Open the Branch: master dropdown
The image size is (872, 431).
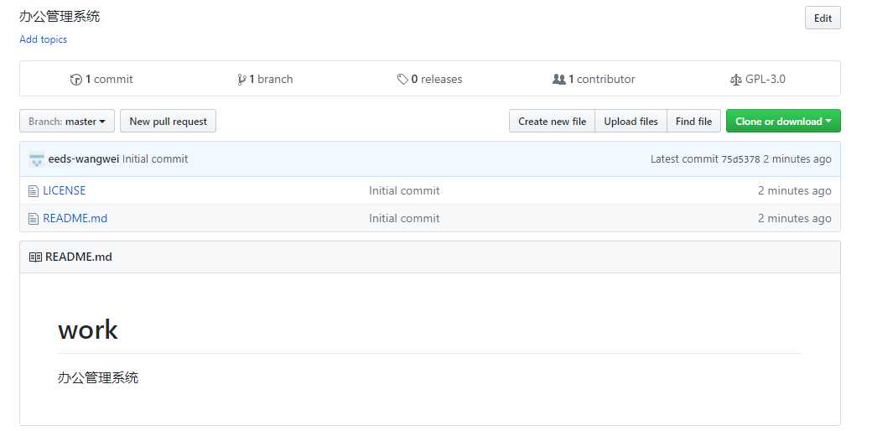(x=67, y=122)
